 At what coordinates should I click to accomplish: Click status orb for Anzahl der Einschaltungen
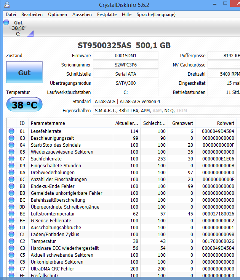(x=11, y=179)
